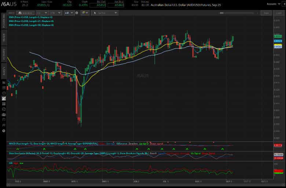
Task: Click the third EMA study label
Action: 31,25
